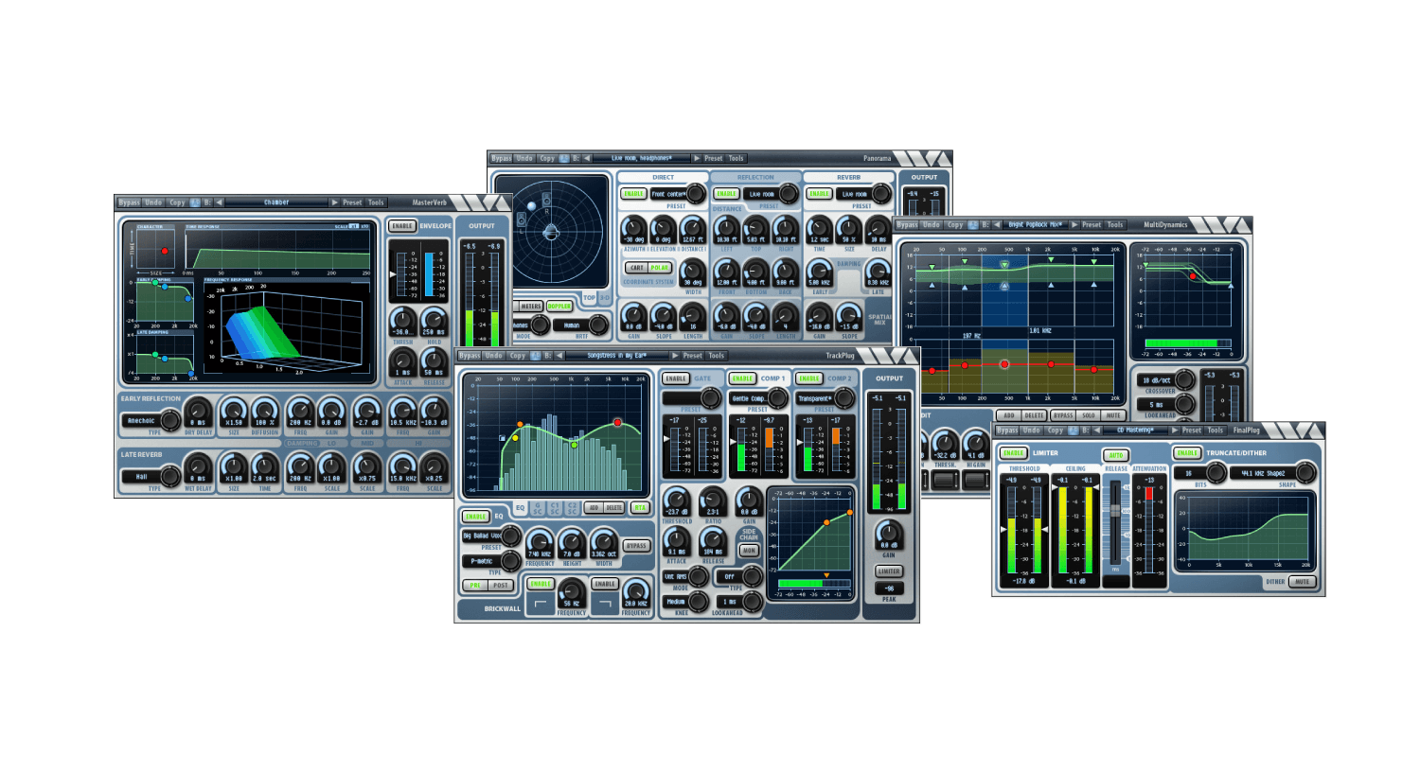Click Undo in TrackPlug title bar
This screenshot has width=1420, height=773.
[494, 356]
